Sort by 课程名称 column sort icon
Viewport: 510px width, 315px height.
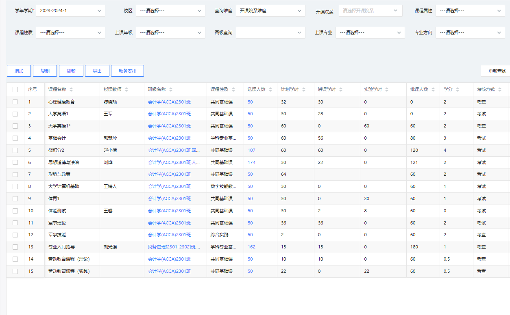(71, 90)
